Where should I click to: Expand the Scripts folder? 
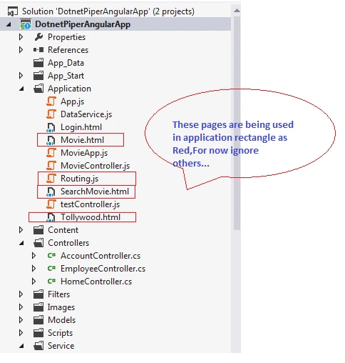point(21,333)
